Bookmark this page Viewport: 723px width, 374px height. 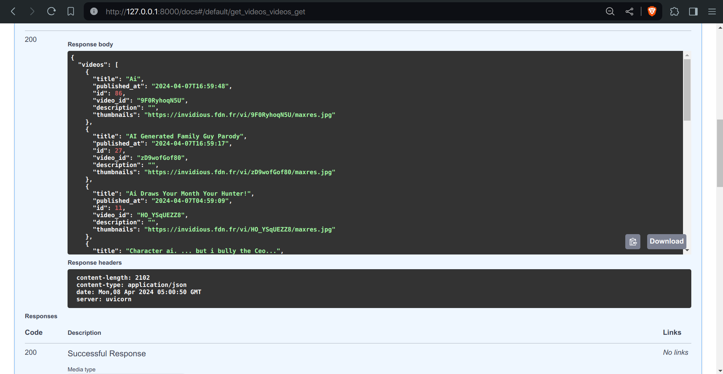pos(71,12)
